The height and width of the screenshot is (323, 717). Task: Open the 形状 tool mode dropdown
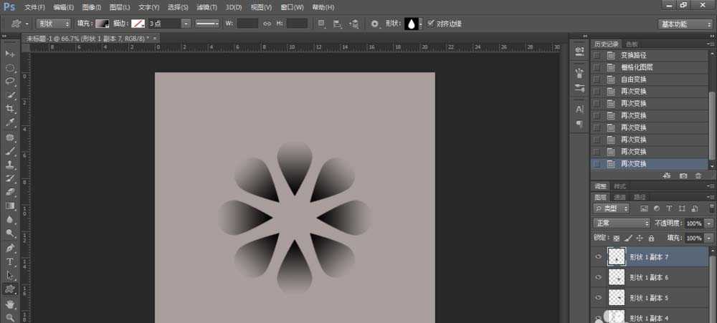(54, 24)
